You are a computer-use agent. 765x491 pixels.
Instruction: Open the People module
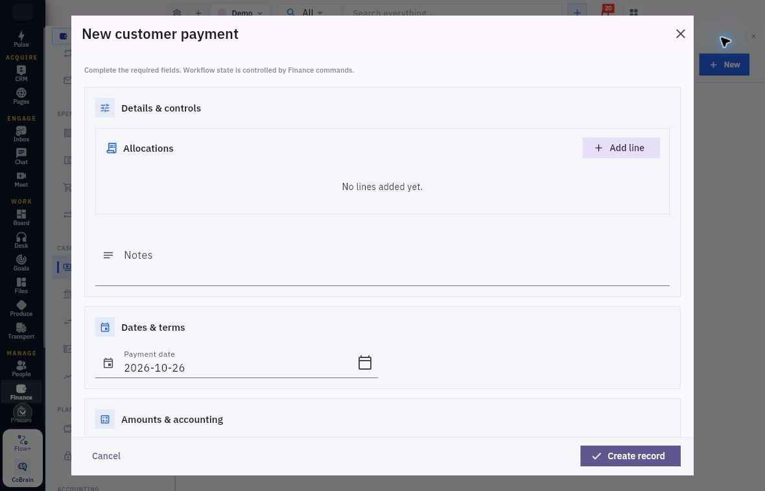[21, 368]
